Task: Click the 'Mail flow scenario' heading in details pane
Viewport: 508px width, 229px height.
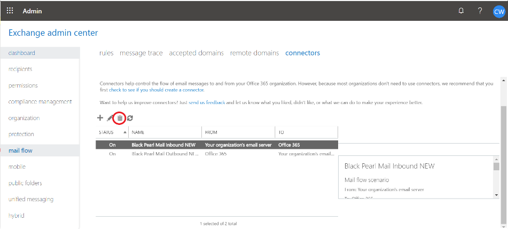Action: 367,180
